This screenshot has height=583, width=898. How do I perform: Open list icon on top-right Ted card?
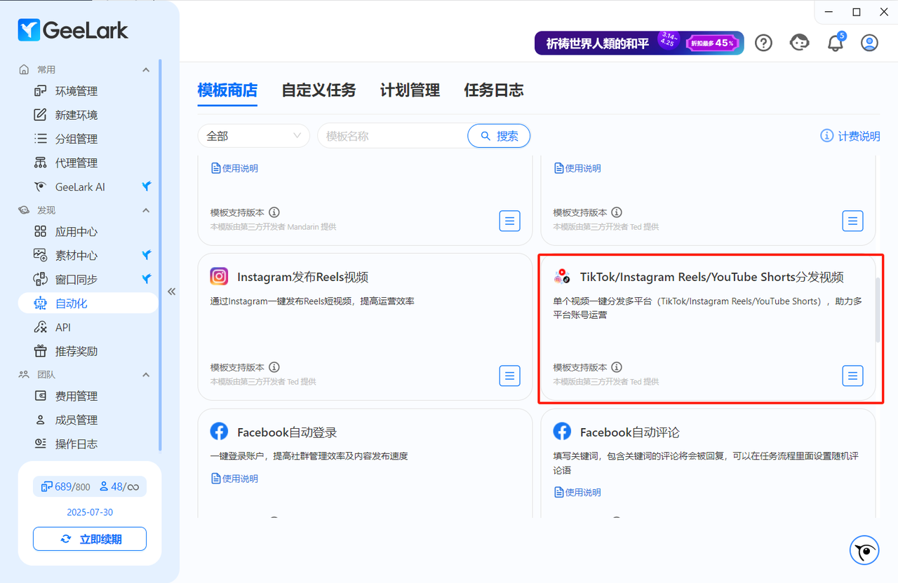pos(852,221)
